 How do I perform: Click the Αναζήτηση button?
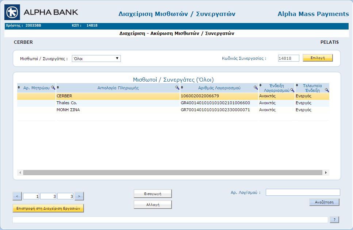pos(324,202)
